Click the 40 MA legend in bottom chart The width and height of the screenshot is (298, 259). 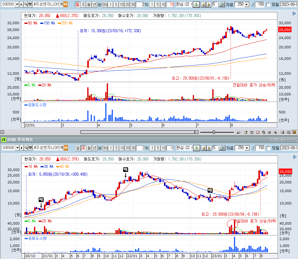(x=63, y=166)
